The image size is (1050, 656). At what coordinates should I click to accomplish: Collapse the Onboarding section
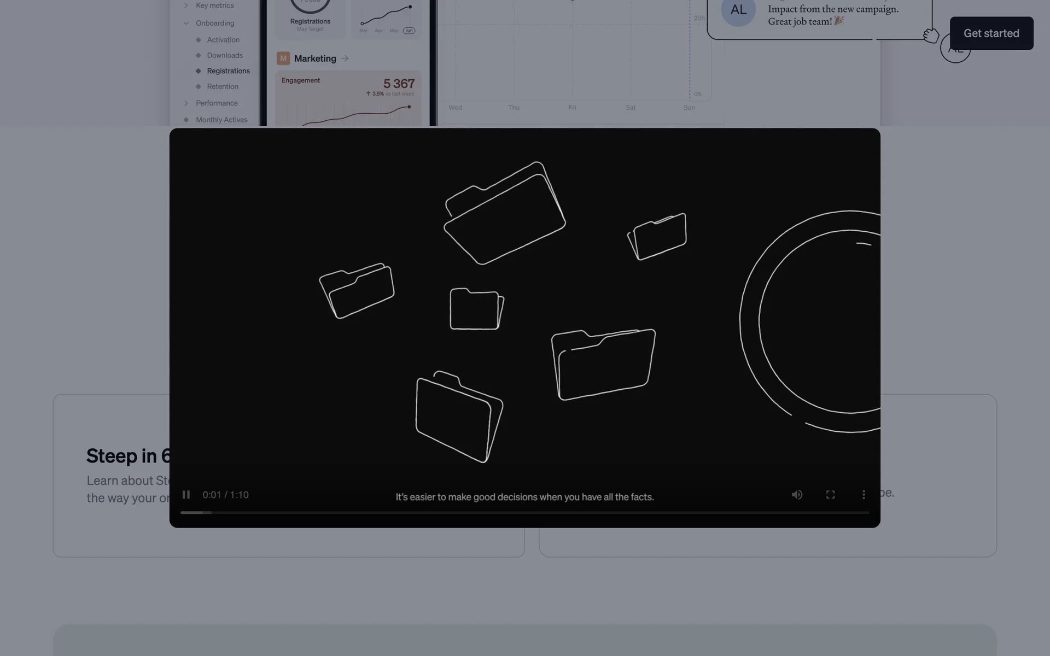point(186,23)
